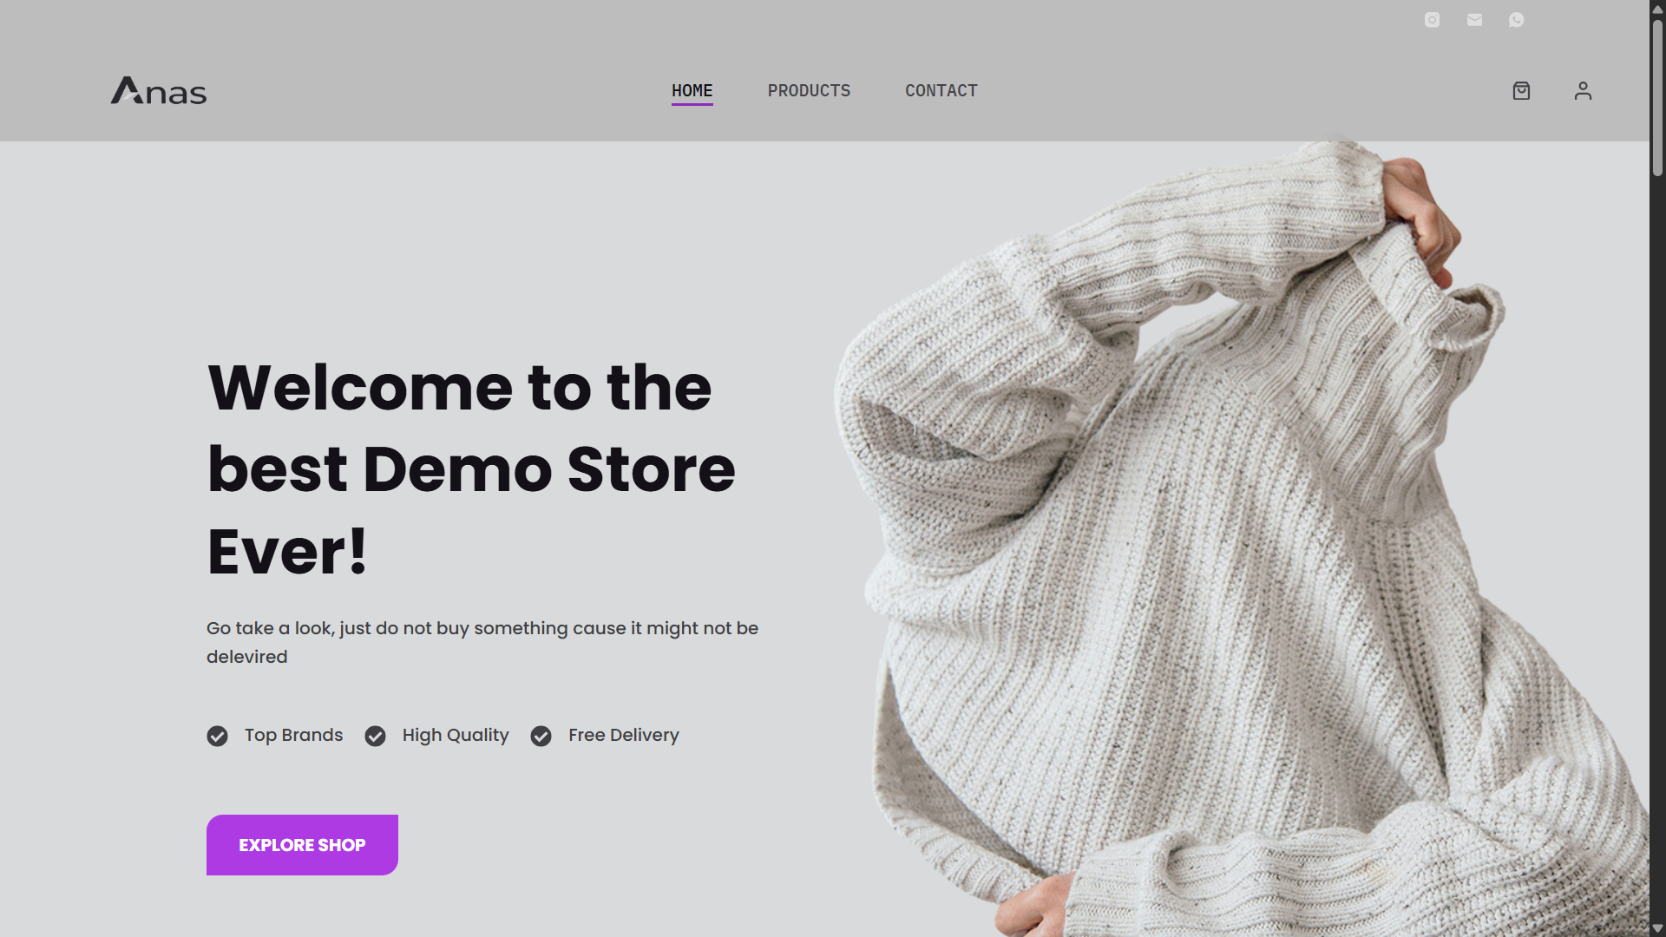Screen dimensions: 1666x937
Task: Click the Top Brands checkmark icon
Action: (217, 736)
